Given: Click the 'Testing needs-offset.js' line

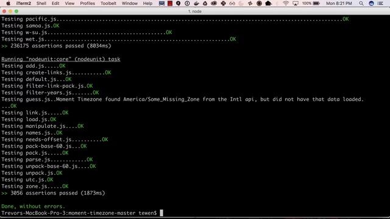Looking at the screenshot, I should pyautogui.click(x=55, y=139).
